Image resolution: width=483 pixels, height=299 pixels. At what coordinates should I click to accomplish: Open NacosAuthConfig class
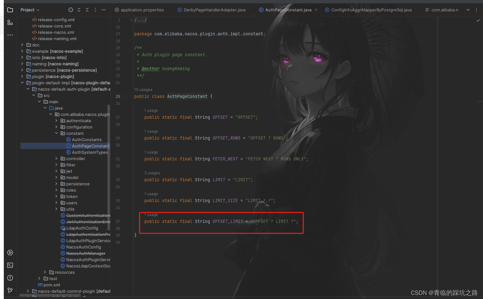point(81,247)
